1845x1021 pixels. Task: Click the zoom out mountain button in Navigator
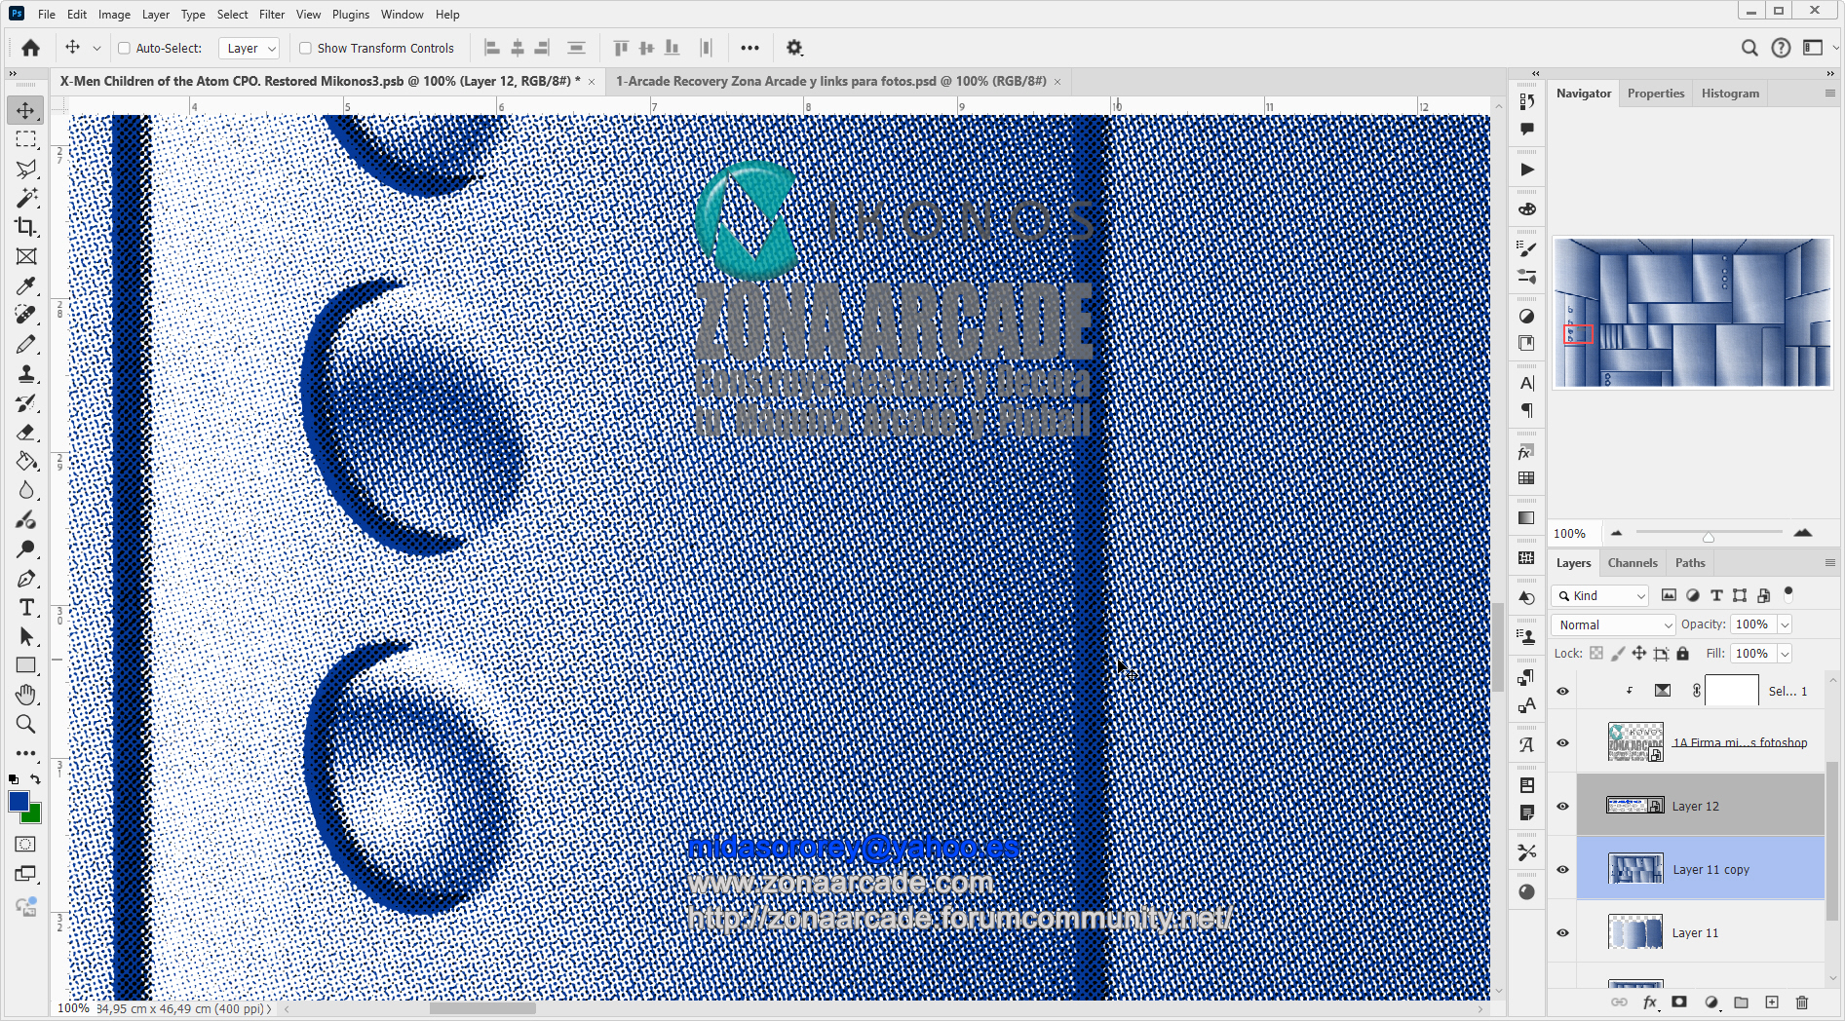coord(1617,533)
